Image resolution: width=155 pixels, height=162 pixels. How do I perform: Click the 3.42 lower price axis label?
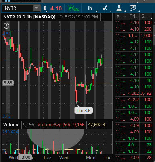coord(6,116)
